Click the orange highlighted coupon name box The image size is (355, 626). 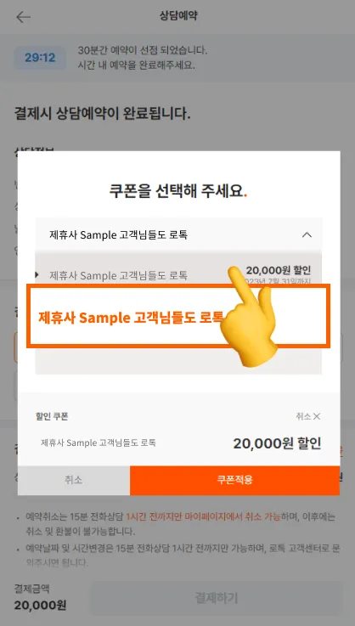pos(178,316)
